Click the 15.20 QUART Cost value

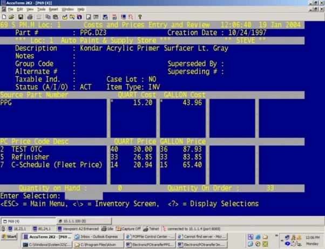tap(143, 102)
